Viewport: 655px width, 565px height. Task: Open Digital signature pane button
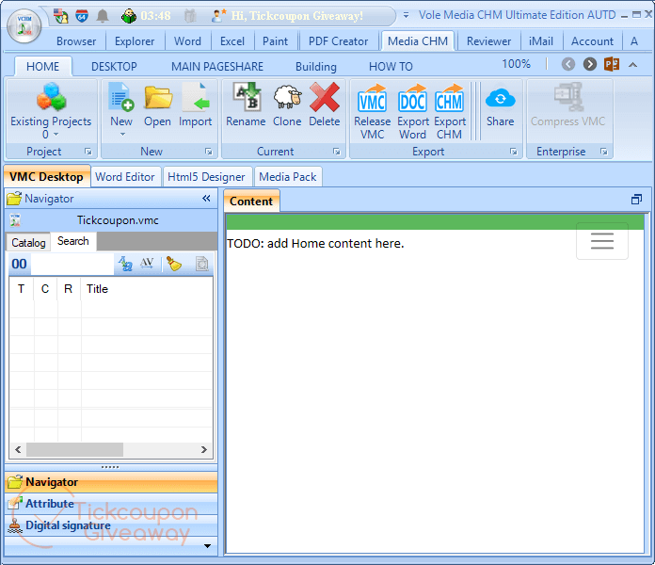(x=111, y=525)
